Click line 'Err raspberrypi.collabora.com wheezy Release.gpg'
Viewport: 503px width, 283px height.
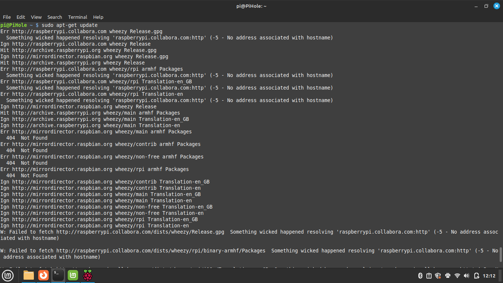[81, 31]
